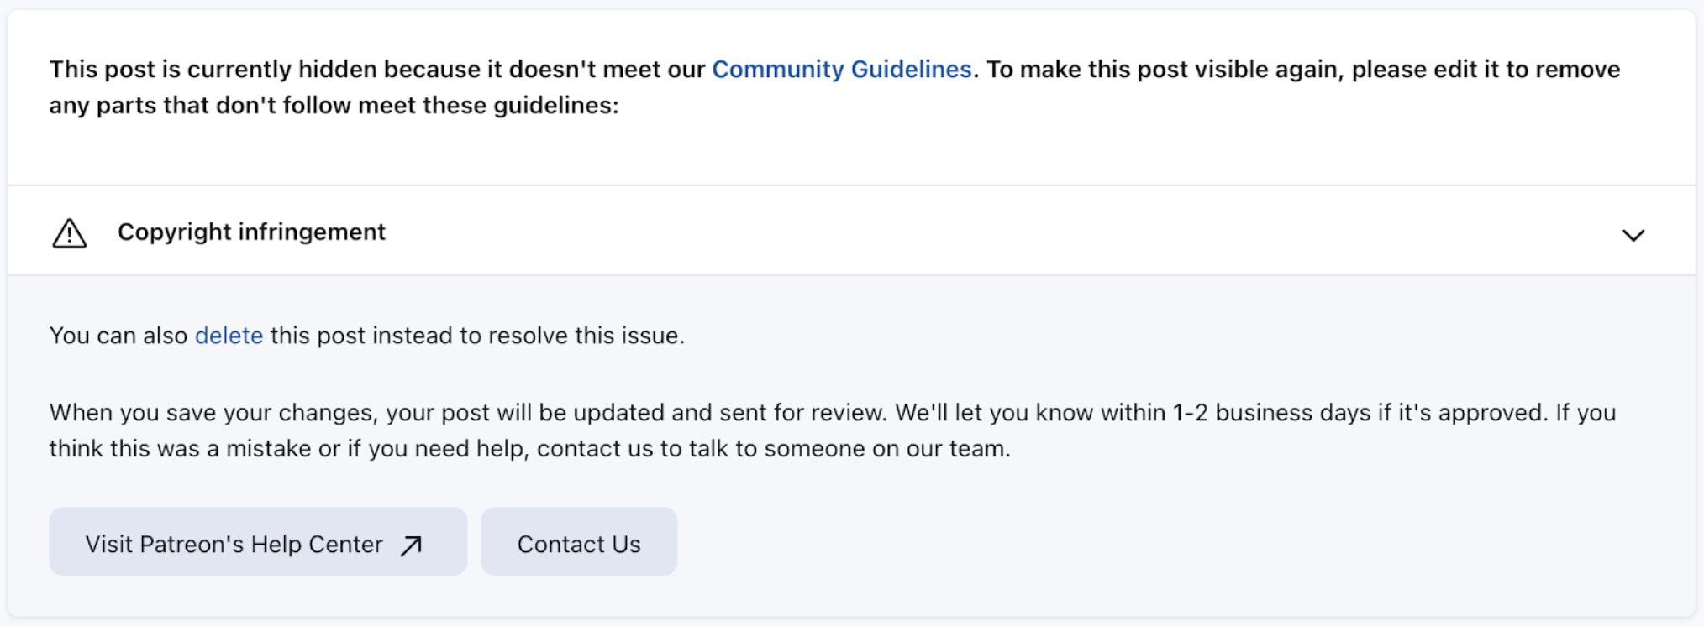1704x626 pixels.
Task: Select the Copyright infringement row
Action: [840, 232]
